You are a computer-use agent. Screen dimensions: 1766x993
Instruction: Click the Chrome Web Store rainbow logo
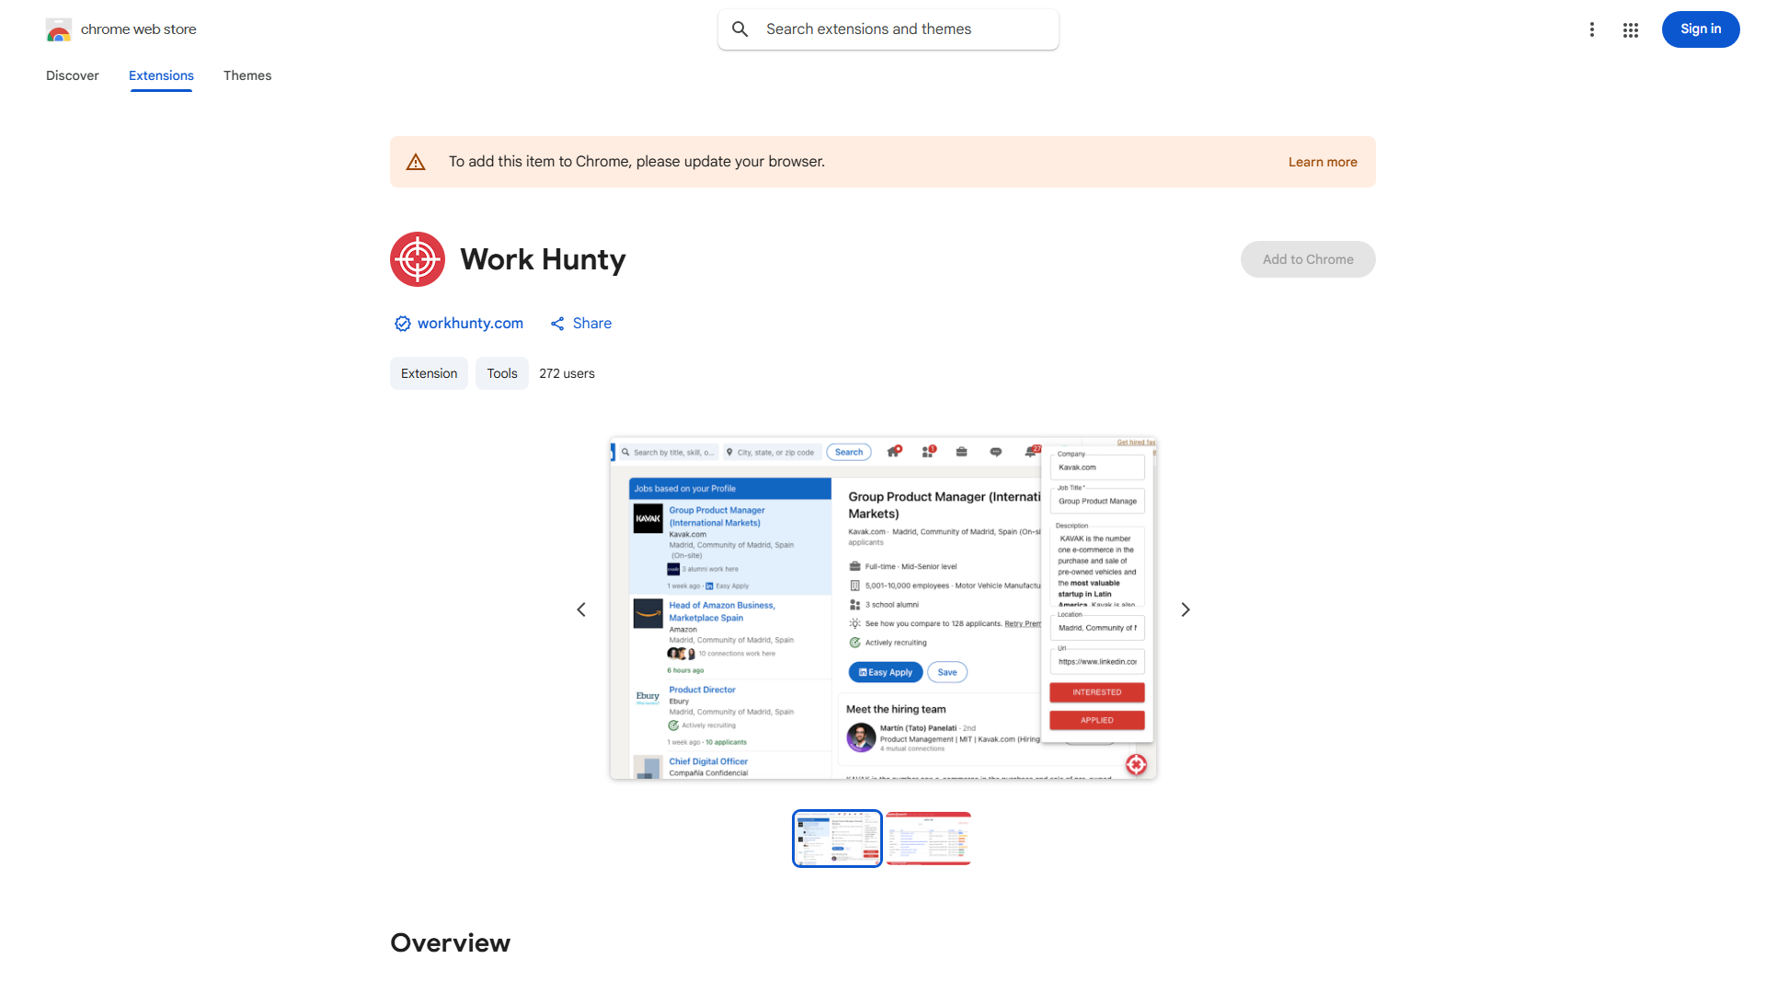58,30
